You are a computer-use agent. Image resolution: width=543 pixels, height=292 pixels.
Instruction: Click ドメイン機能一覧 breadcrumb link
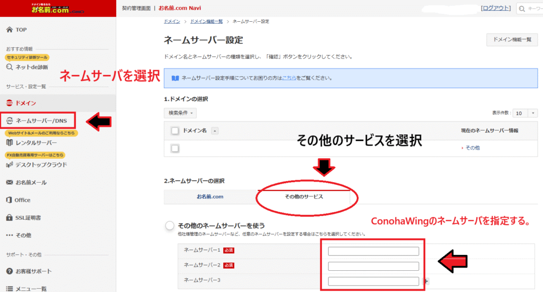tap(206, 21)
